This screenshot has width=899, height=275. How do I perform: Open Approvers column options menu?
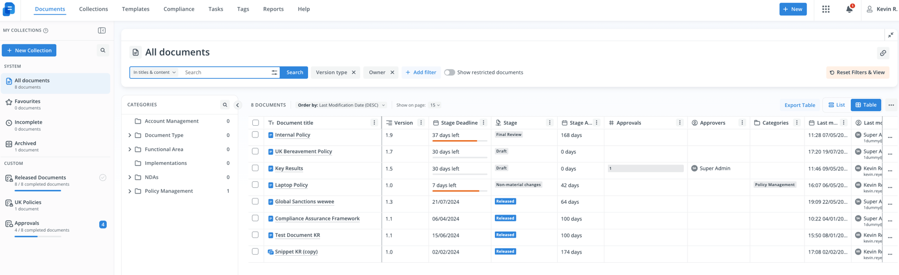(742, 123)
